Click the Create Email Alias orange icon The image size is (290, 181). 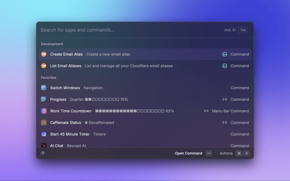(44, 54)
